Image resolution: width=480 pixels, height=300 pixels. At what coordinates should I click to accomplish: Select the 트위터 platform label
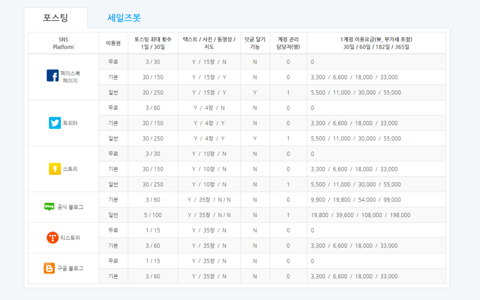[70, 123]
